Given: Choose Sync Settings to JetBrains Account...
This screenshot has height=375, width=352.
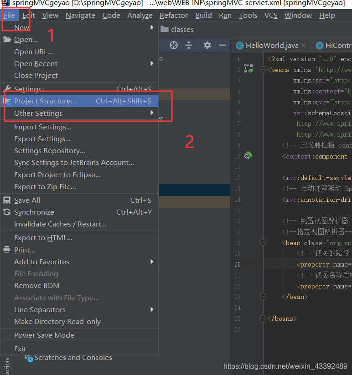Looking at the screenshot, I should 79,163.
